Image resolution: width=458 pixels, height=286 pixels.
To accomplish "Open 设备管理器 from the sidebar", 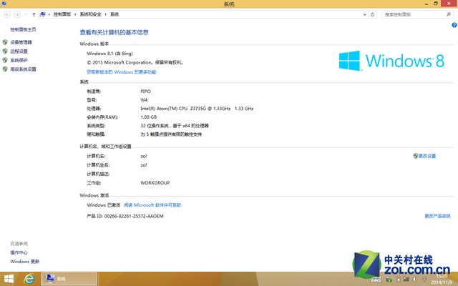I will click(x=21, y=42).
